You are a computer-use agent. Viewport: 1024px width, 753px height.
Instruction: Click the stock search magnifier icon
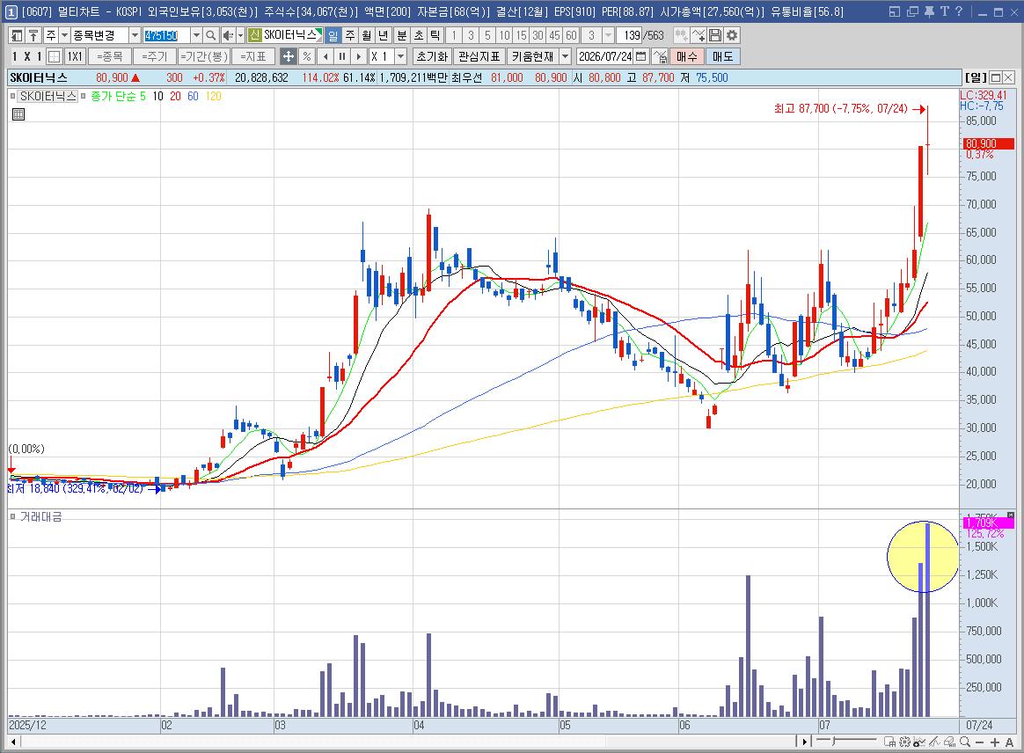coord(210,35)
